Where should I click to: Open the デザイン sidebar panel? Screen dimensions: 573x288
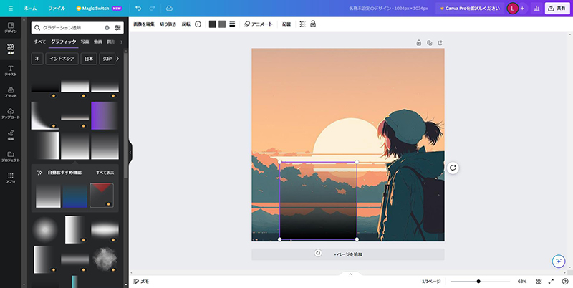point(11,28)
